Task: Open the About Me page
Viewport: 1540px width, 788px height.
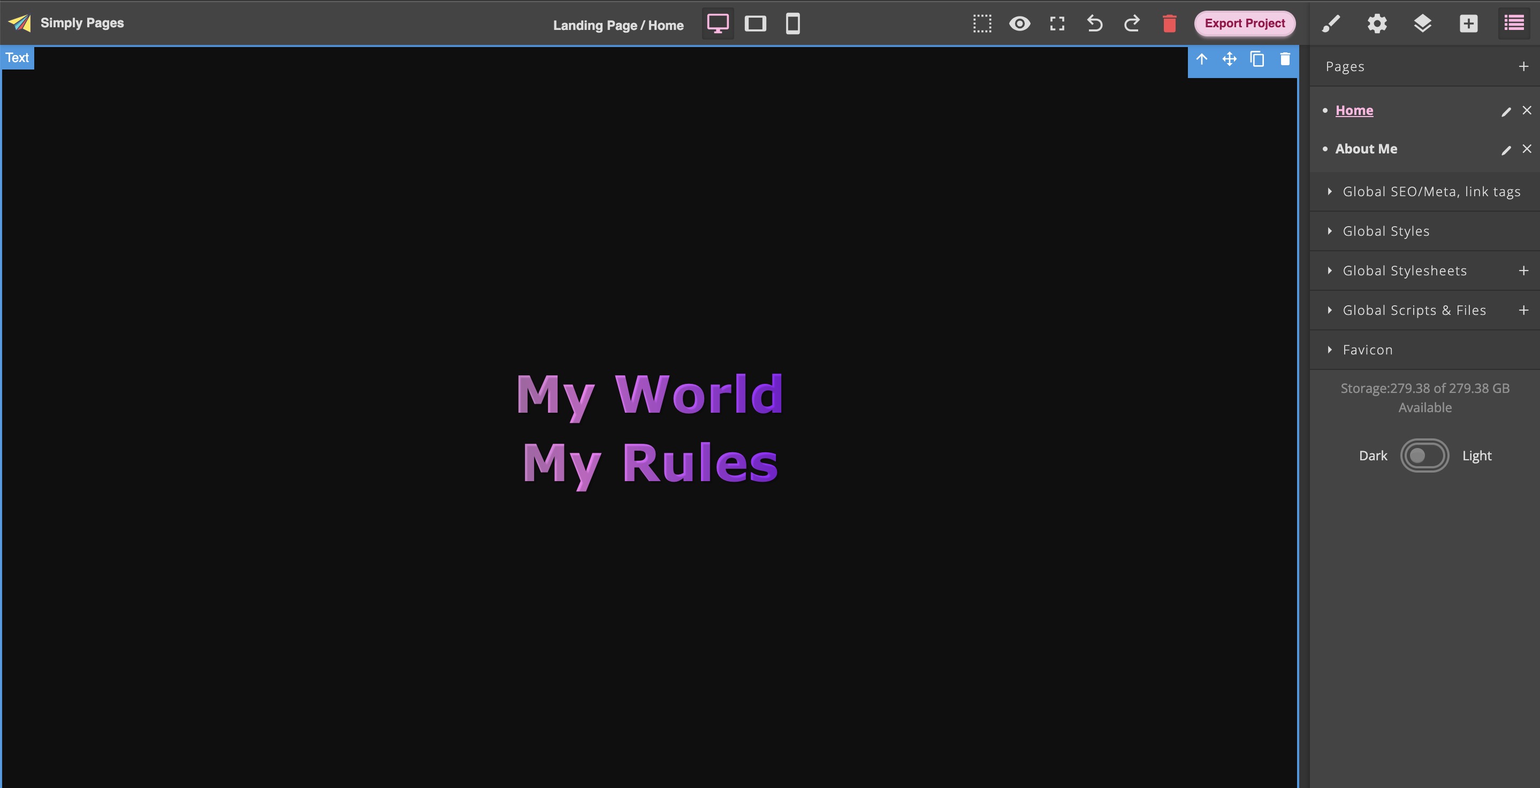Action: tap(1367, 149)
